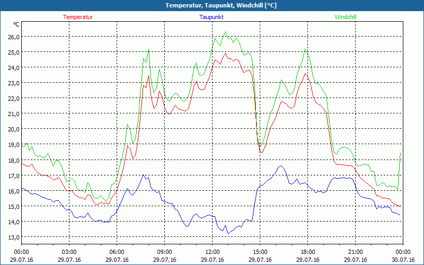Select the 22,0 y-axis tick label

(x=14, y=99)
